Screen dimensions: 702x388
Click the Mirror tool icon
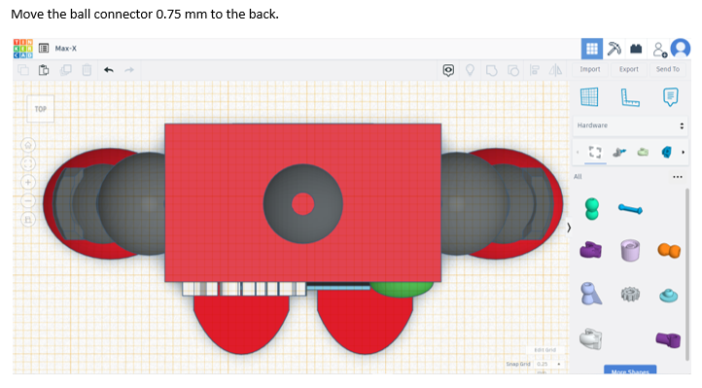[555, 70]
